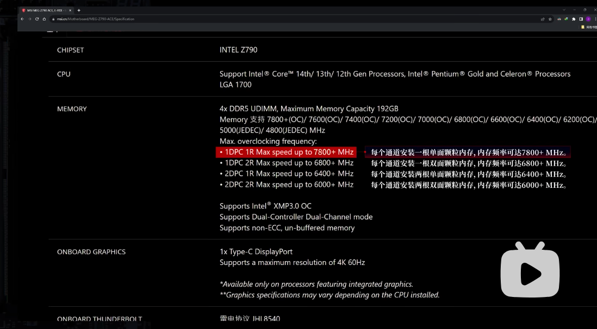Image resolution: width=597 pixels, height=329 pixels.
Task: Click the 4x DDR5 UDIMM capacity line
Action: click(x=309, y=109)
